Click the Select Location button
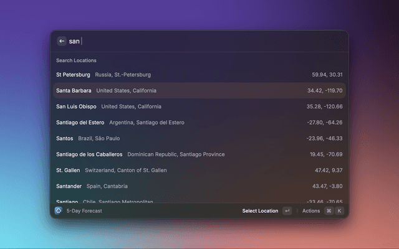Image resolution: width=399 pixels, height=249 pixels. (x=260, y=211)
